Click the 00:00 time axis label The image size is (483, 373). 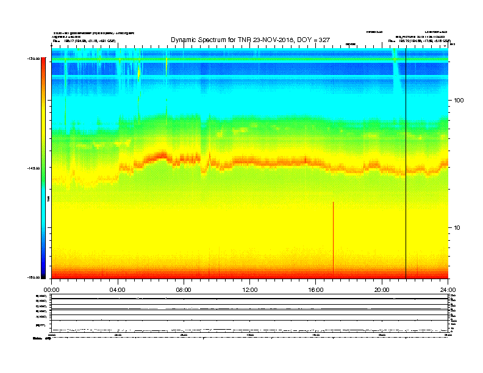(51, 290)
